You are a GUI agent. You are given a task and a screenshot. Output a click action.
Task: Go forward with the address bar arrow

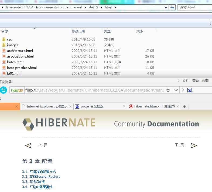[x=183, y=90]
